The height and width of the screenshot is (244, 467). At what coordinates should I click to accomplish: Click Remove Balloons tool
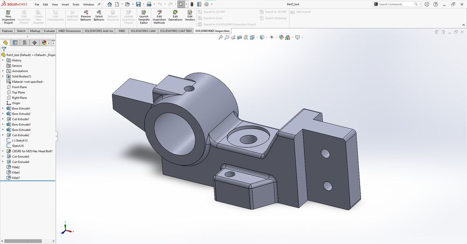tap(86, 15)
